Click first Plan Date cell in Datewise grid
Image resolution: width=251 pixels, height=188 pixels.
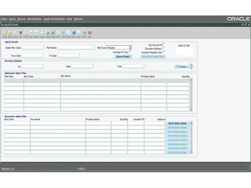(x=14, y=80)
